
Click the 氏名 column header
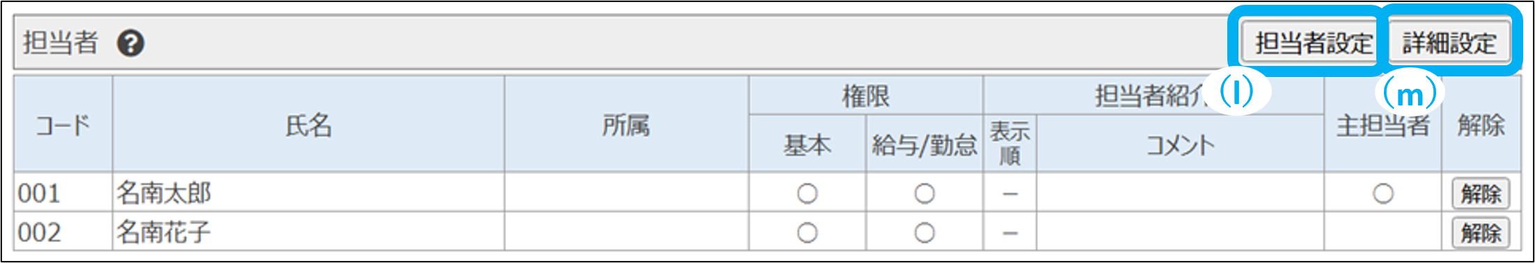click(x=308, y=125)
